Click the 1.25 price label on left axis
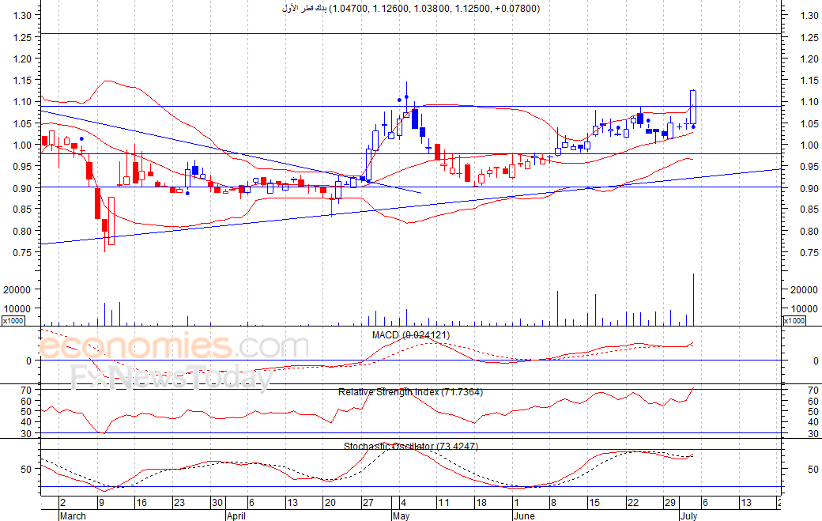Image resolution: width=822 pixels, height=521 pixels. click(23, 37)
